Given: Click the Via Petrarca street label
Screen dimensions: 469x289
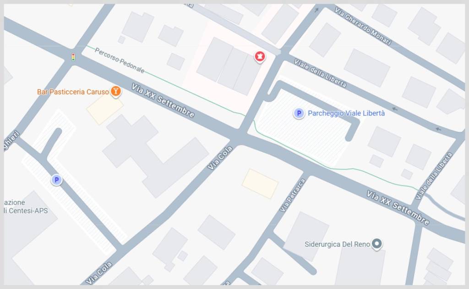Looking at the screenshot, I should point(293,196).
